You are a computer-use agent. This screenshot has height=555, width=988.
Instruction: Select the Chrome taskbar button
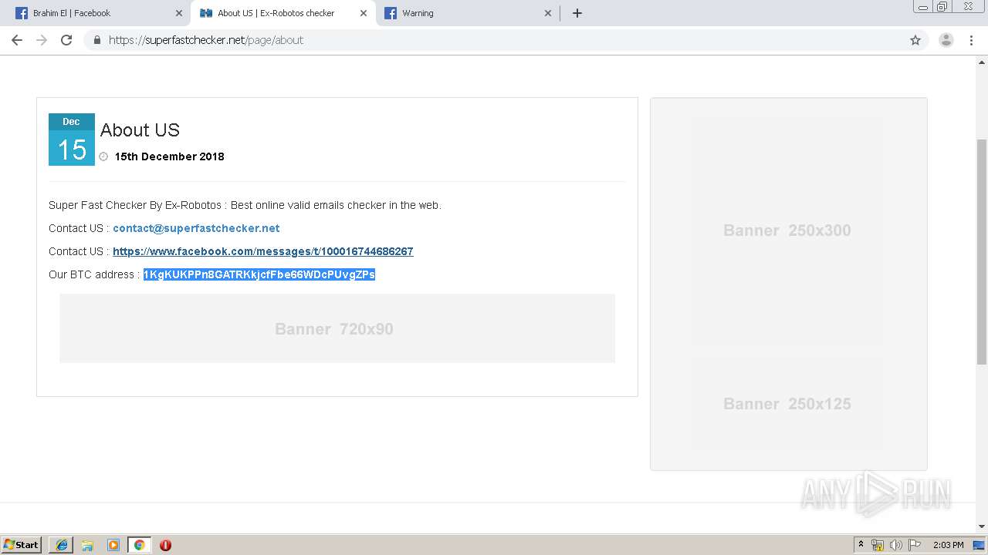(x=139, y=545)
